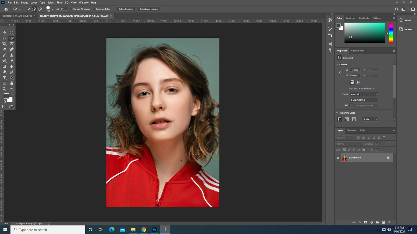Switch to the Channels tab
The image size is (417, 234).
point(351,131)
